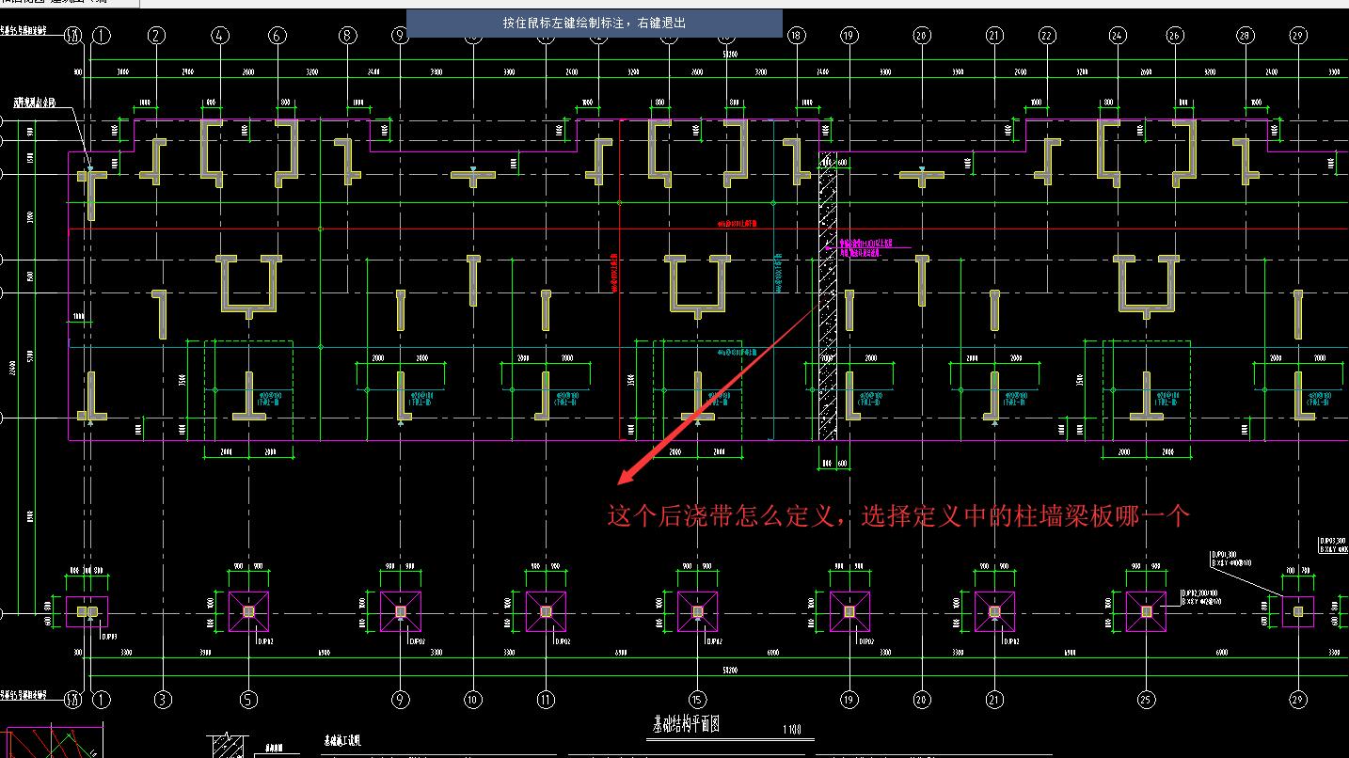This screenshot has height=758, width=1349.
Task: Click the 1:100 scale label
Action: (791, 729)
